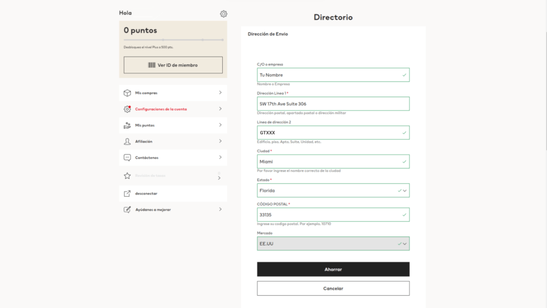547x308 pixels.
Task: Click the checkmark in the Miami city field
Action: 404,161
